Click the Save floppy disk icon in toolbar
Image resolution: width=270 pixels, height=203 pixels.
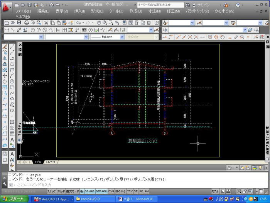[19, 22]
